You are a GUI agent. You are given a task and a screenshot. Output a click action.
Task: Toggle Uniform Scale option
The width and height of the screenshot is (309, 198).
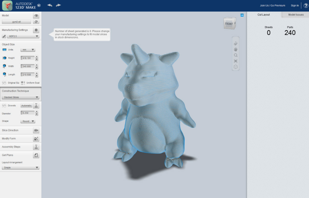pyautogui.click(x=30, y=83)
